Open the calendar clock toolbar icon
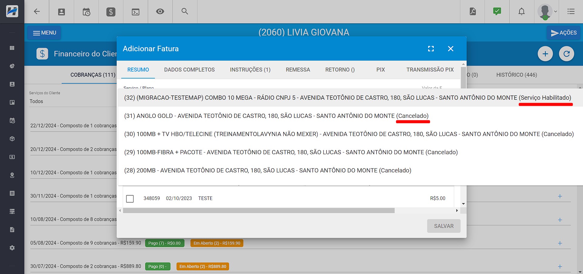583x274 pixels. pyautogui.click(x=86, y=12)
